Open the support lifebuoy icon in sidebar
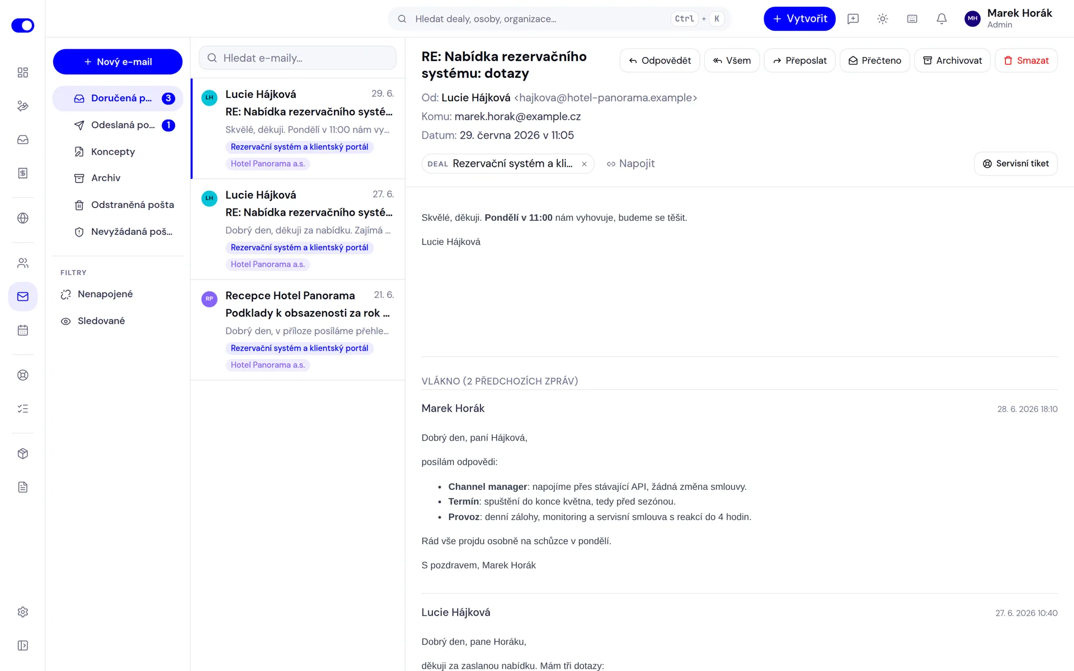Image resolution: width=1074 pixels, height=671 pixels. (23, 375)
